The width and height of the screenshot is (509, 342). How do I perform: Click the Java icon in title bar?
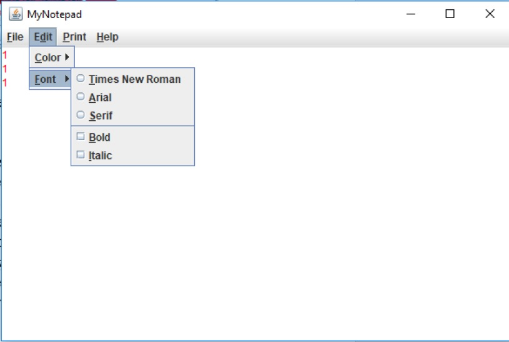coord(15,14)
